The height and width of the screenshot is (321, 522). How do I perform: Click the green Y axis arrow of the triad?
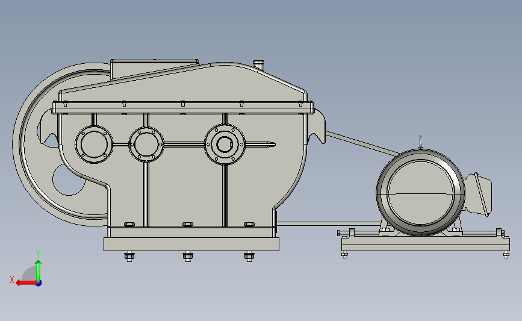[39, 270]
